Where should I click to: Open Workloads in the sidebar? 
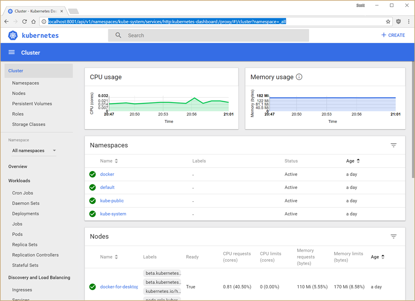click(x=19, y=181)
